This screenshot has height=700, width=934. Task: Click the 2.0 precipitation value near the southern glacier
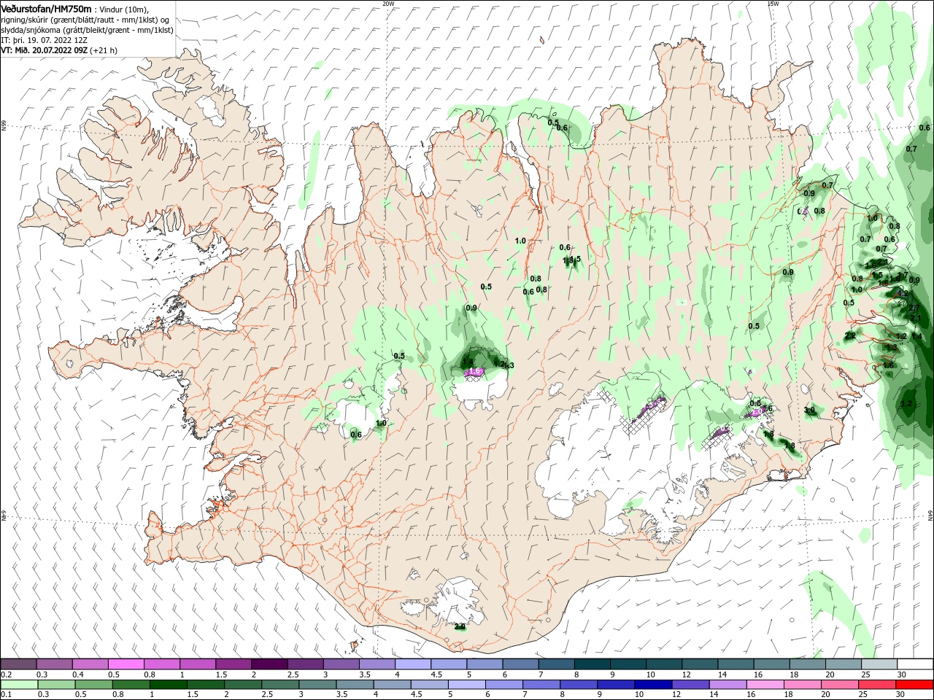tap(460, 626)
